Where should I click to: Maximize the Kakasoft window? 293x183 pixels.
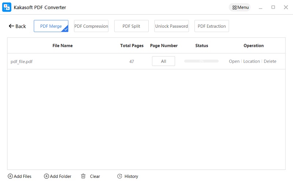coord(273,7)
